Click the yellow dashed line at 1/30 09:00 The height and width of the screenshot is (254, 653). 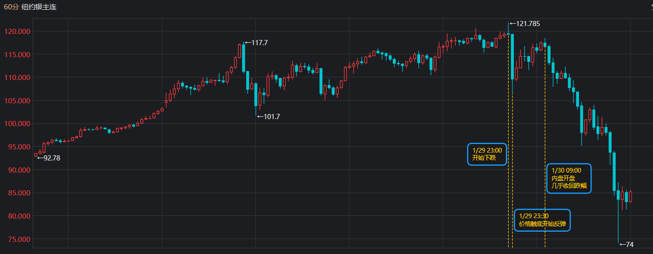point(545,140)
